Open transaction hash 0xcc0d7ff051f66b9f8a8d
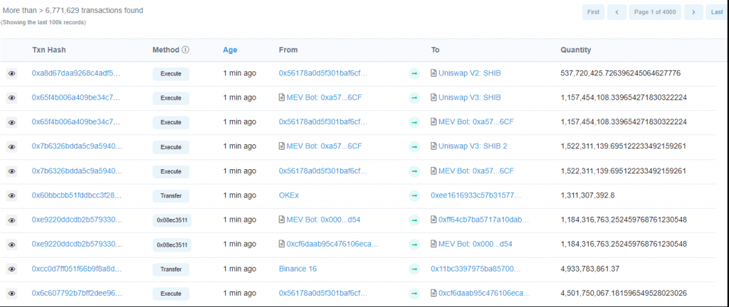Viewport: 729px width, 307px height. (76, 269)
